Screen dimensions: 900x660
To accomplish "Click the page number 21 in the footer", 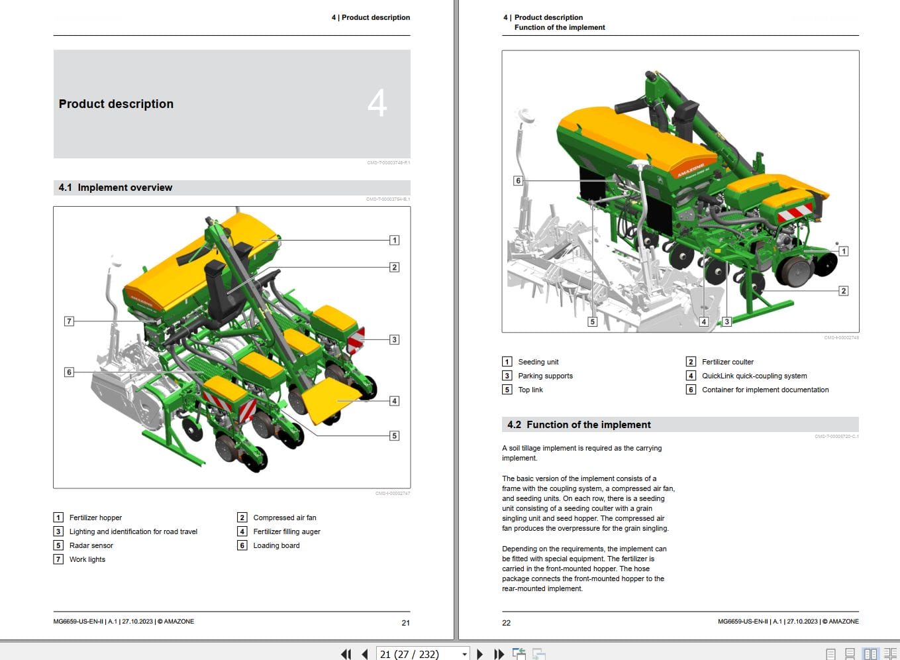I will [405, 623].
